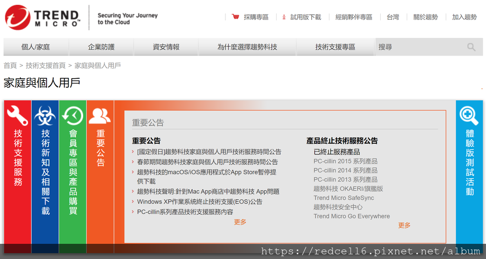Viewport: 486px width, 259px height.
Task: Open 經銷夥伴專區 link
Action: (354, 17)
